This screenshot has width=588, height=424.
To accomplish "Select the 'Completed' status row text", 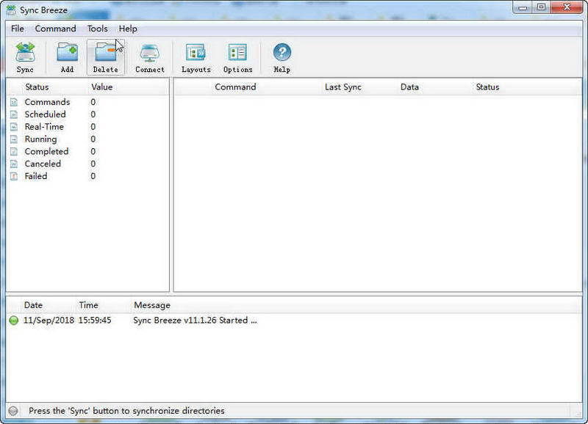I will click(46, 152).
